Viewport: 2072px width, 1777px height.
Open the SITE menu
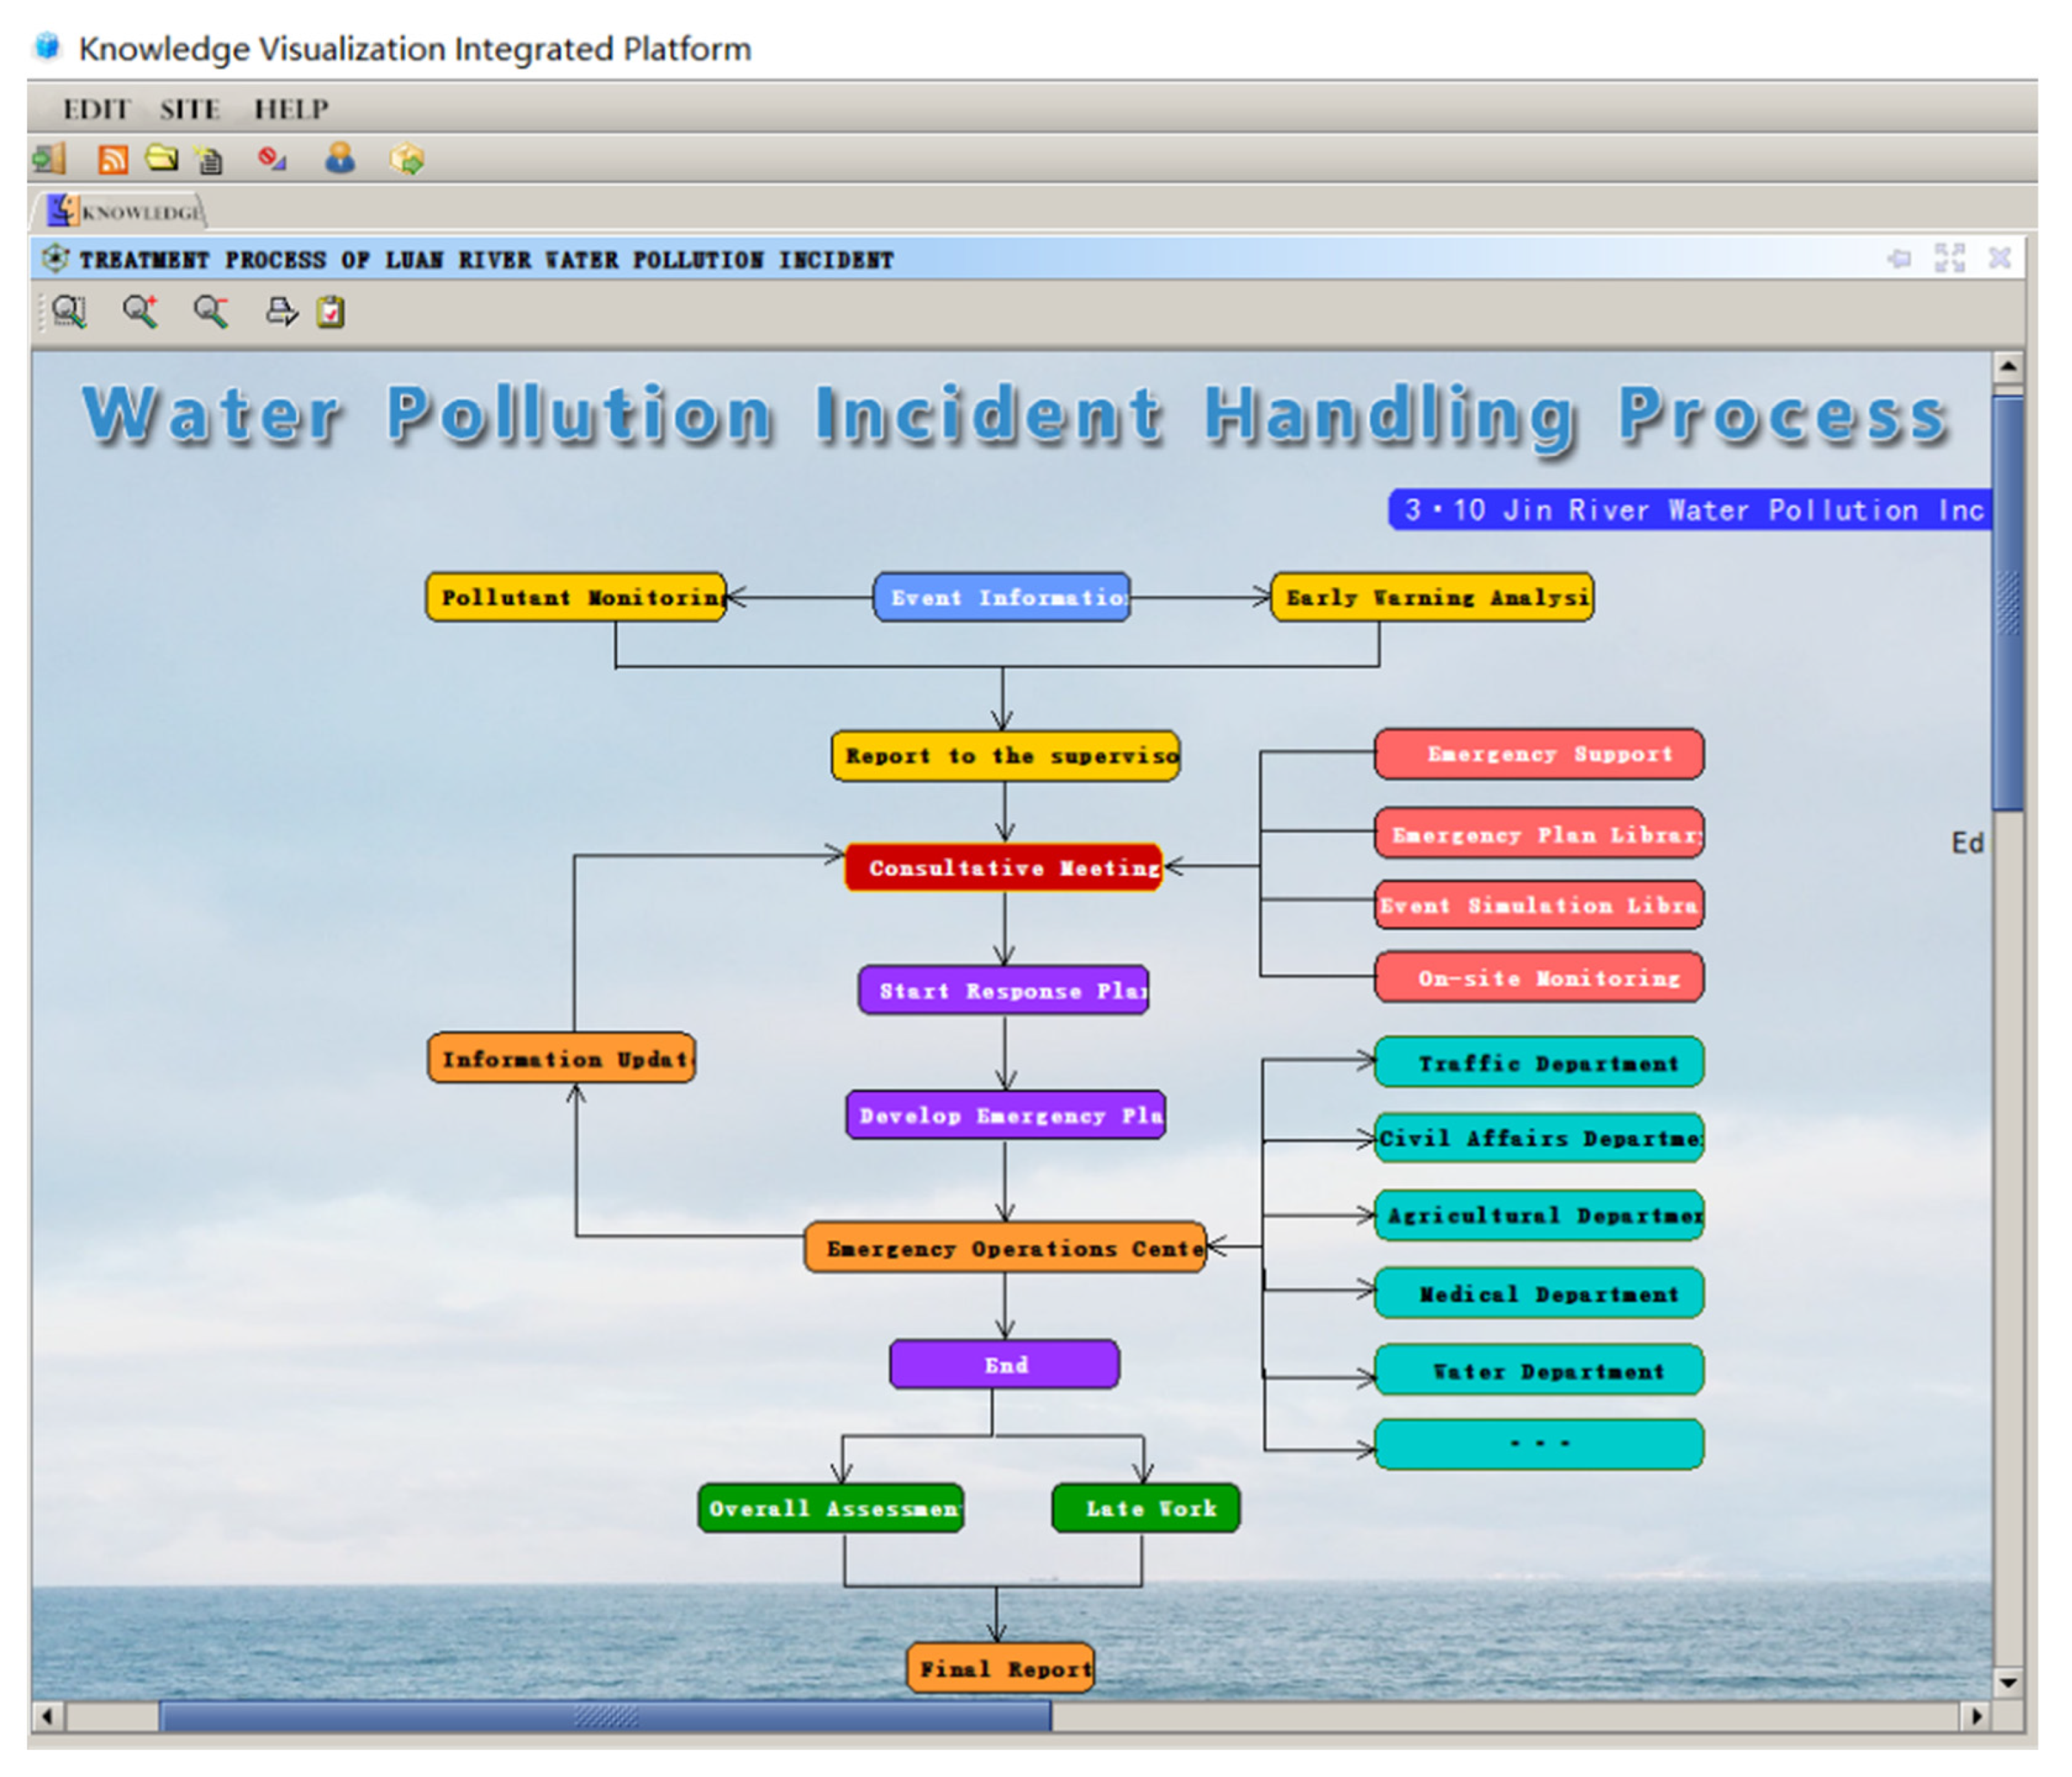point(190,108)
